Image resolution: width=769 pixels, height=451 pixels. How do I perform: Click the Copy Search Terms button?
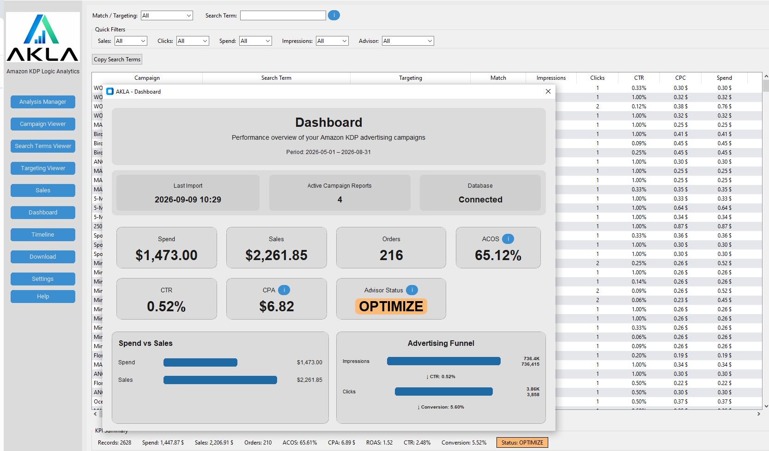117,59
